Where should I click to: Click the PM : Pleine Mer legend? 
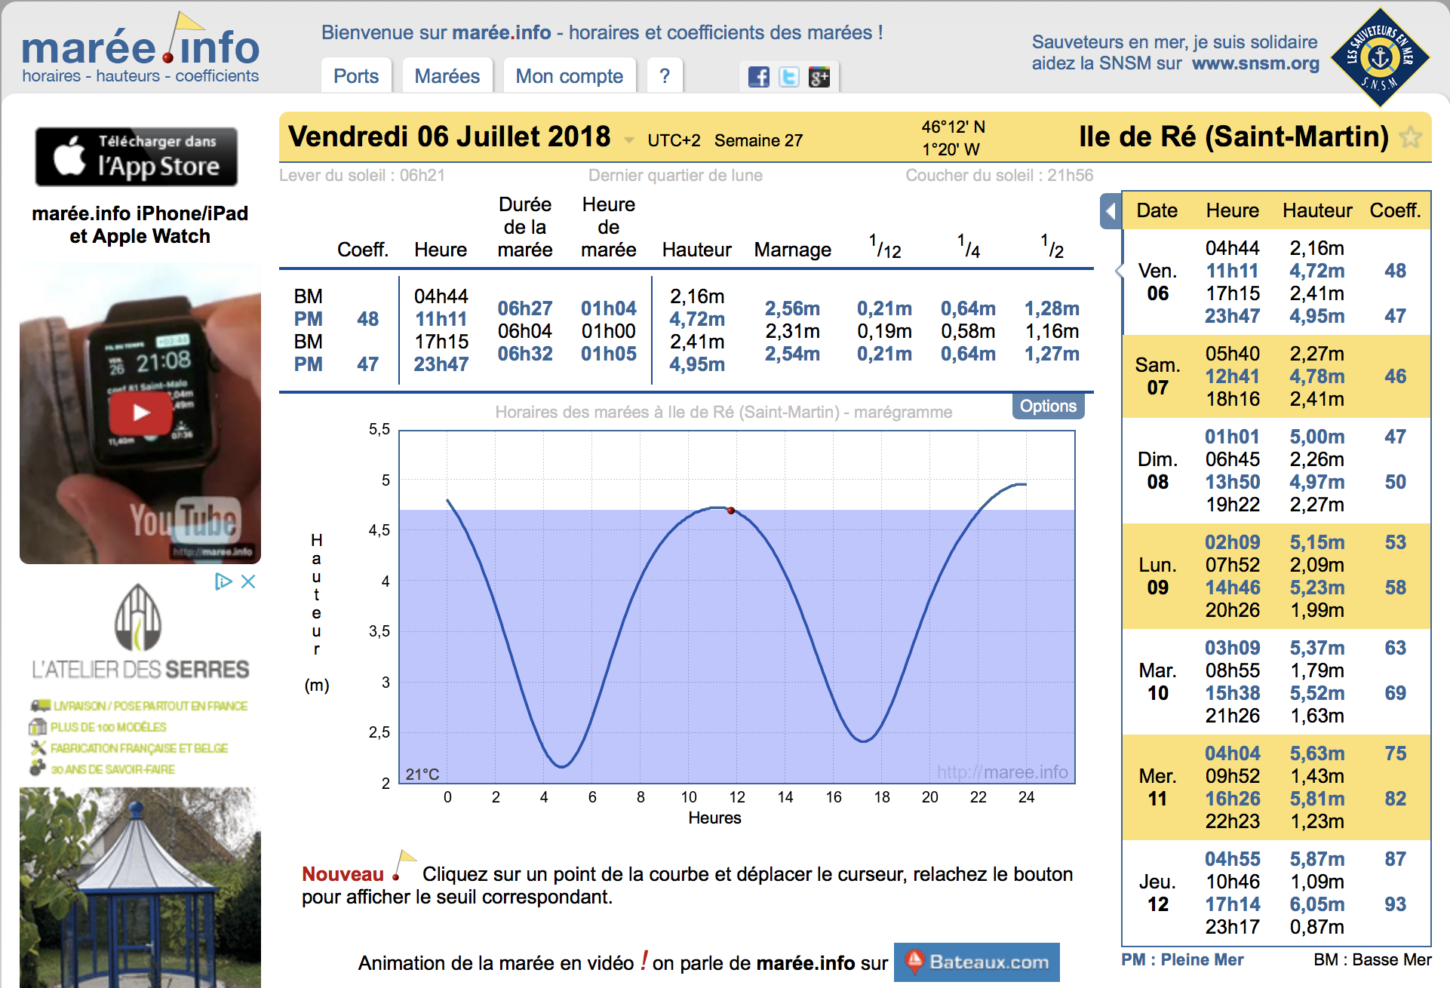pos(1182,960)
